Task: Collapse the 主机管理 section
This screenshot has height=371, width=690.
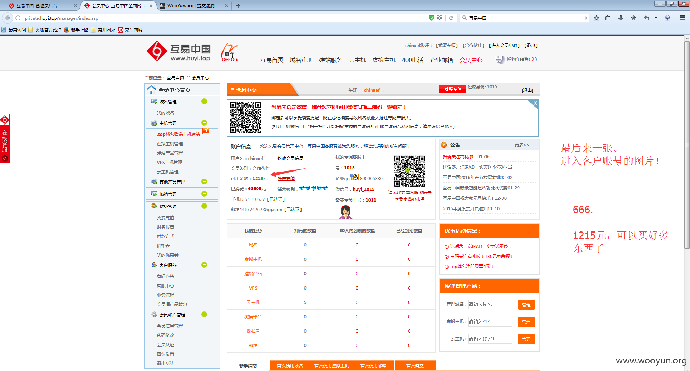Action: (204, 123)
